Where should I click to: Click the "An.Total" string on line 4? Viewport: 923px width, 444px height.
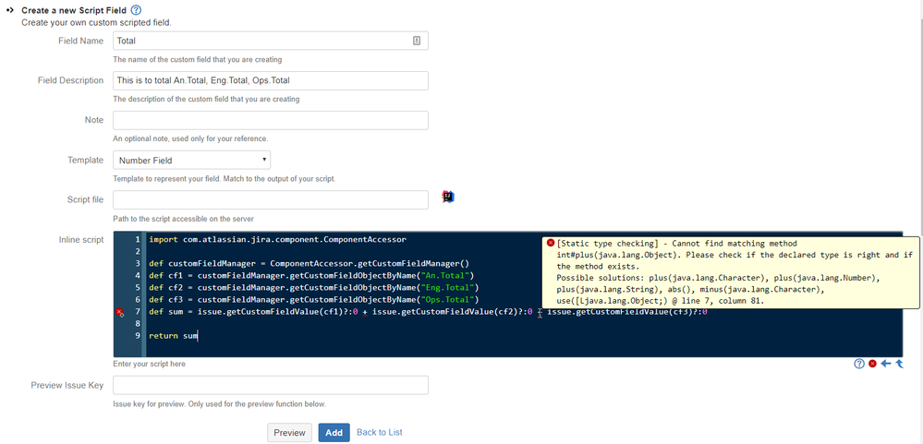tap(445, 275)
